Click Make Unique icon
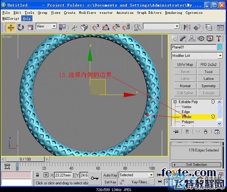227x192 pixels. 198,132
